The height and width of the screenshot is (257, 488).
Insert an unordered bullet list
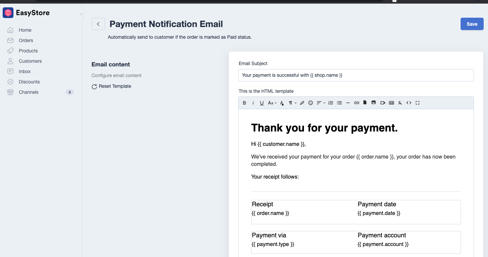339,103
